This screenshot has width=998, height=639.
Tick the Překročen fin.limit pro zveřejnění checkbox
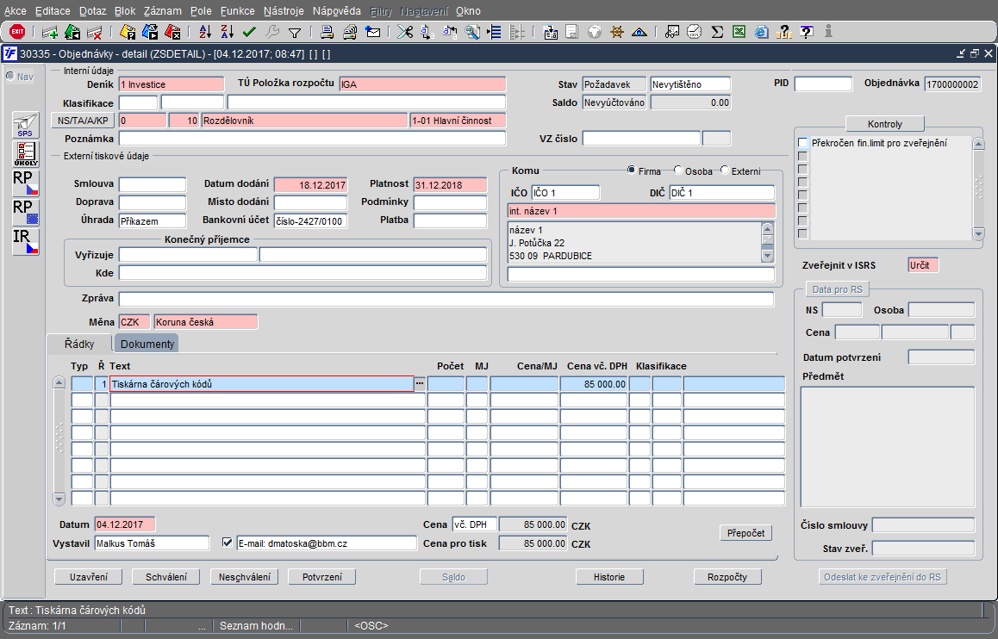(x=803, y=143)
